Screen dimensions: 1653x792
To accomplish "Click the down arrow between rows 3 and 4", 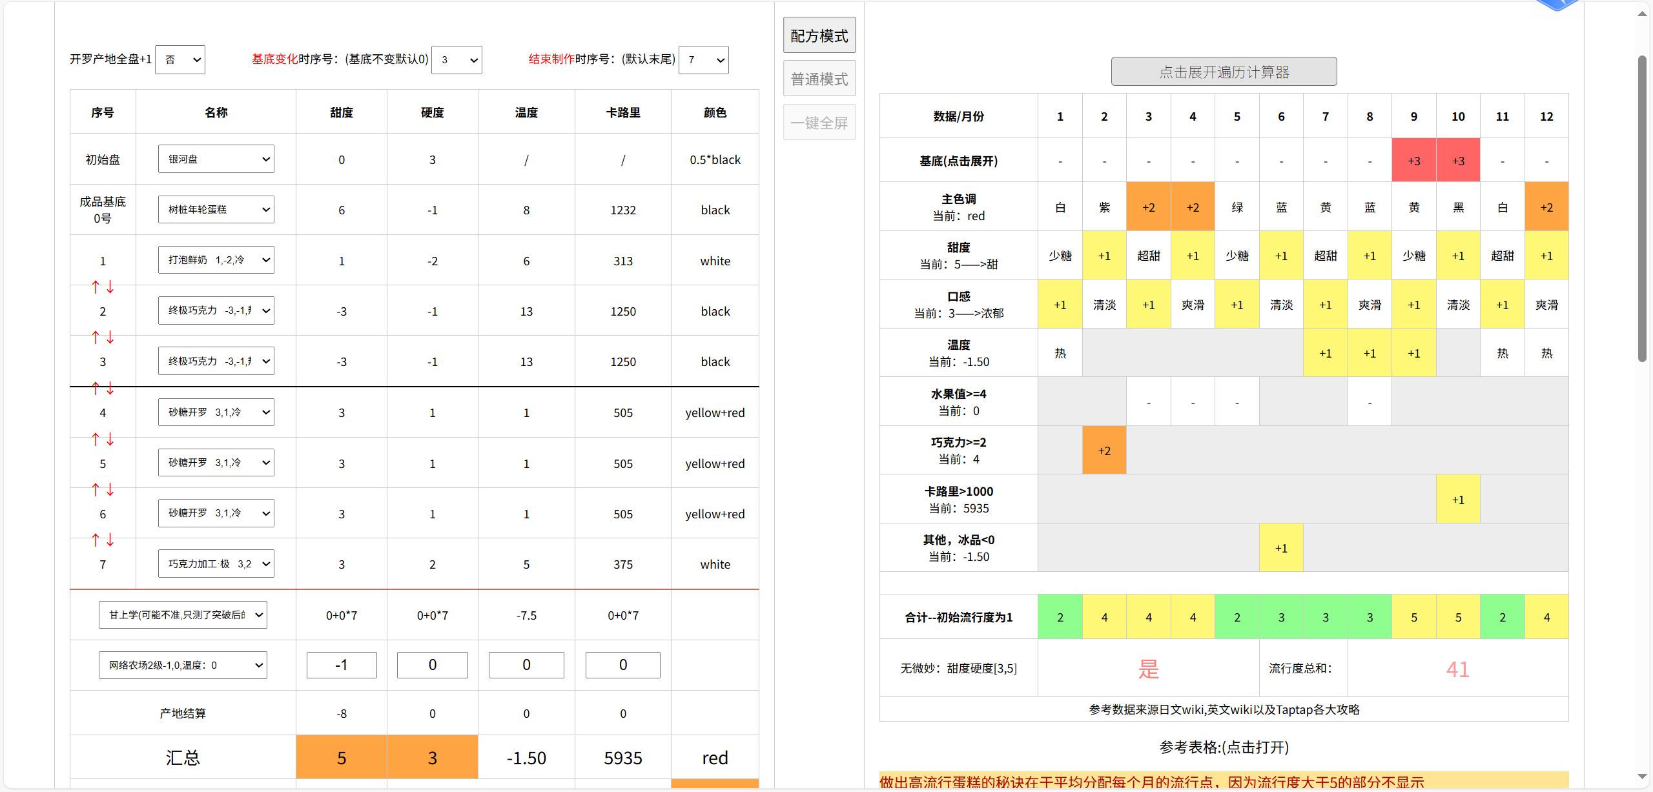I will click(x=110, y=388).
